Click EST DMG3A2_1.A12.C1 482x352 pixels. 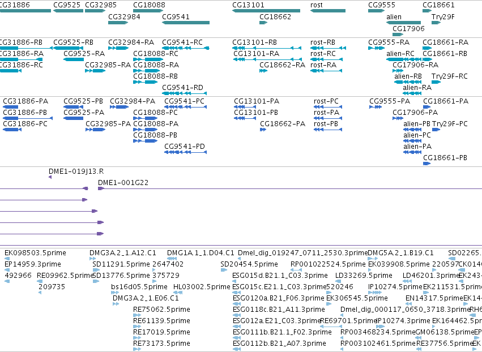92,259
